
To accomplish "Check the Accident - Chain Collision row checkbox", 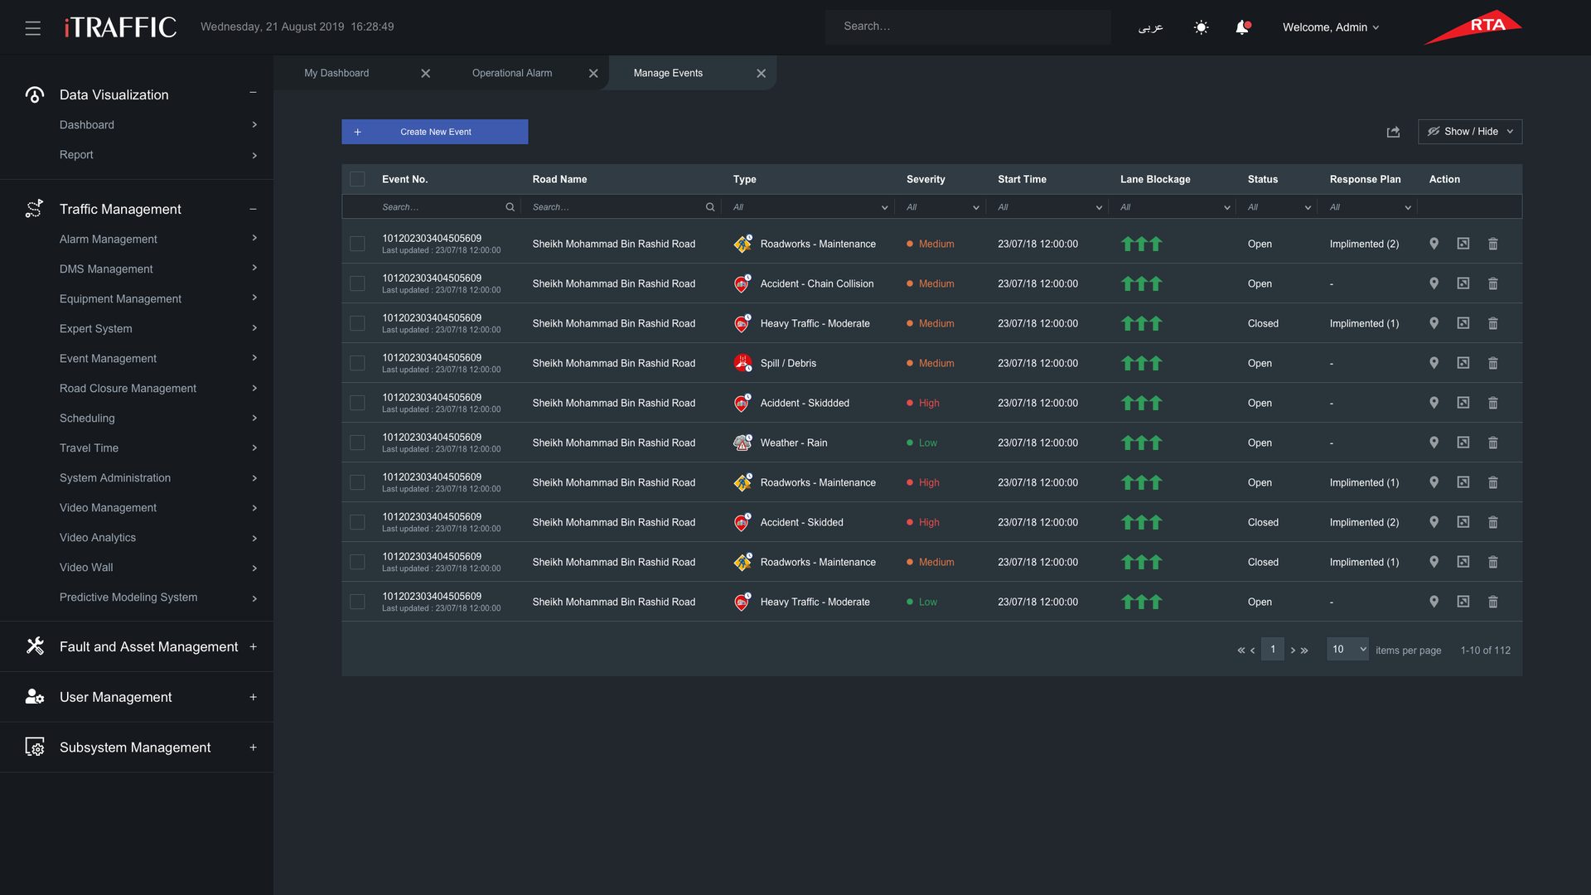I will [x=357, y=283].
